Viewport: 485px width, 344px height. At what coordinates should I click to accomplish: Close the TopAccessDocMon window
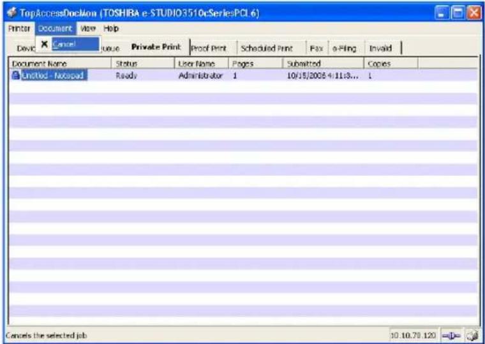pyautogui.click(x=474, y=13)
